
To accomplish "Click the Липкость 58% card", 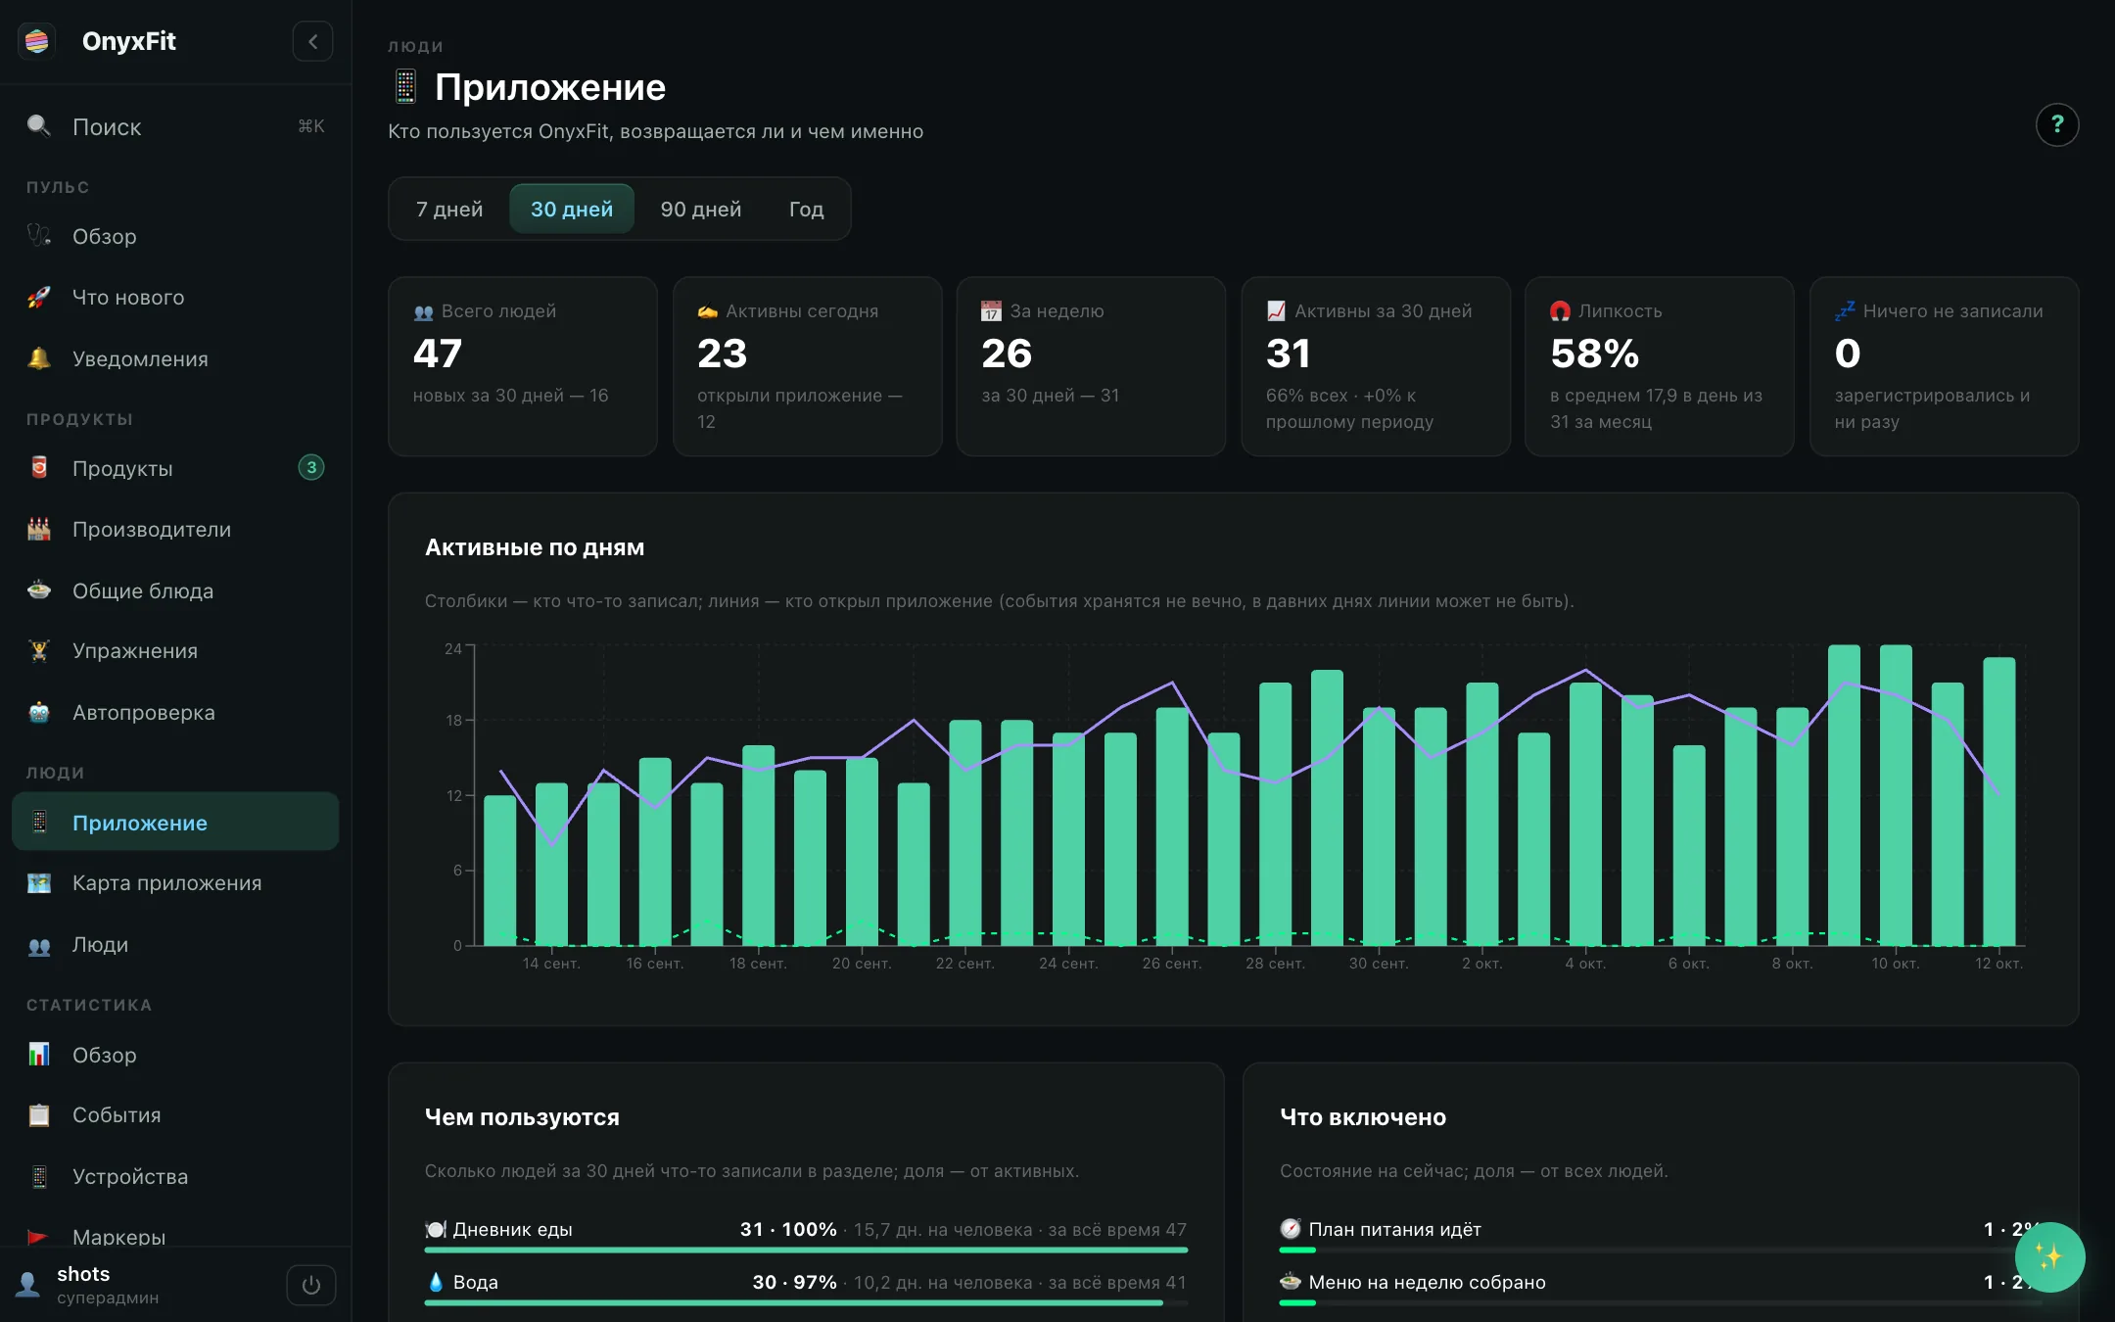I will pos(1660,366).
